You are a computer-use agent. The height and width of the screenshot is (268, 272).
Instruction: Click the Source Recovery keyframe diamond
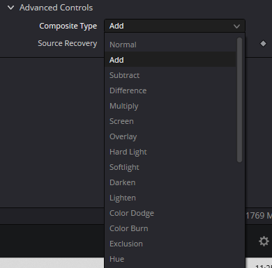click(263, 44)
